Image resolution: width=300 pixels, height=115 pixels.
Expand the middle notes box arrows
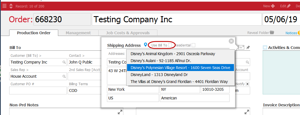(247, 112)
